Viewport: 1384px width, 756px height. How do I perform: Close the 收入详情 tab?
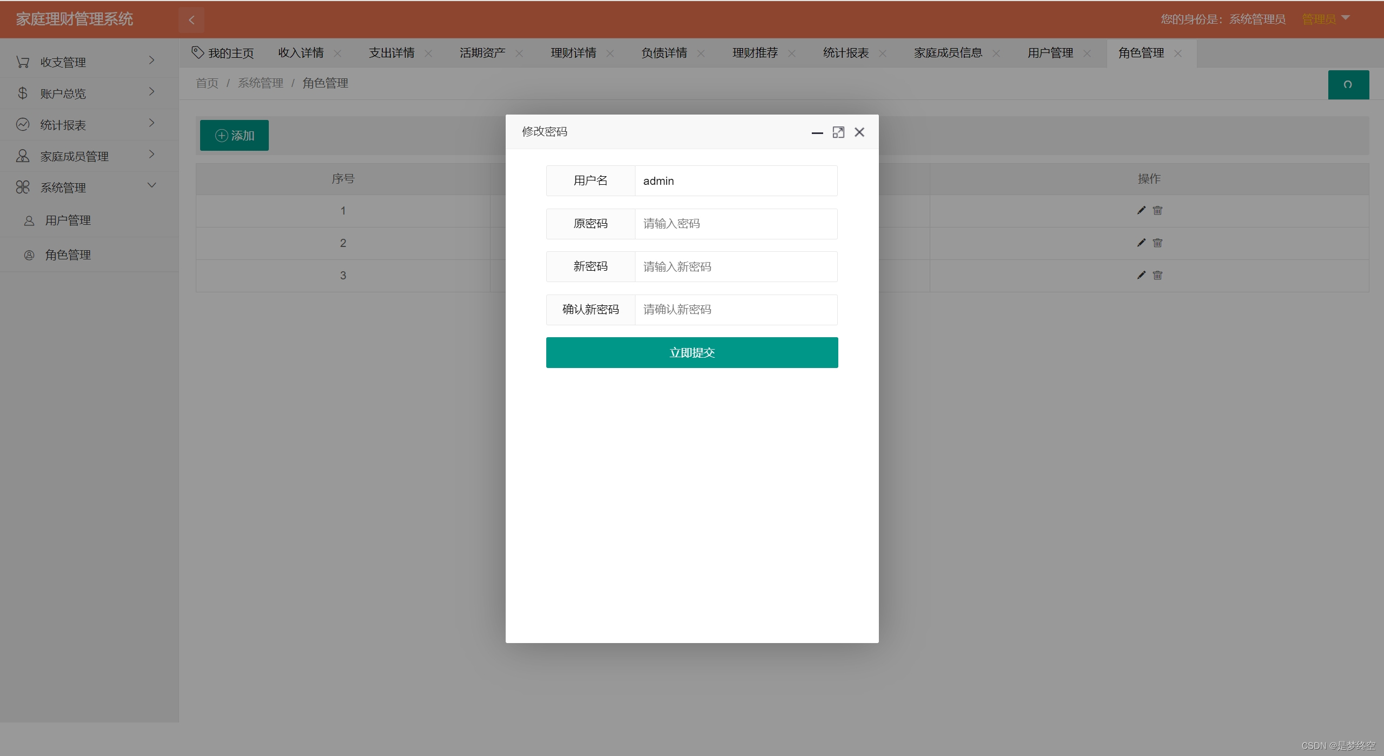[337, 53]
